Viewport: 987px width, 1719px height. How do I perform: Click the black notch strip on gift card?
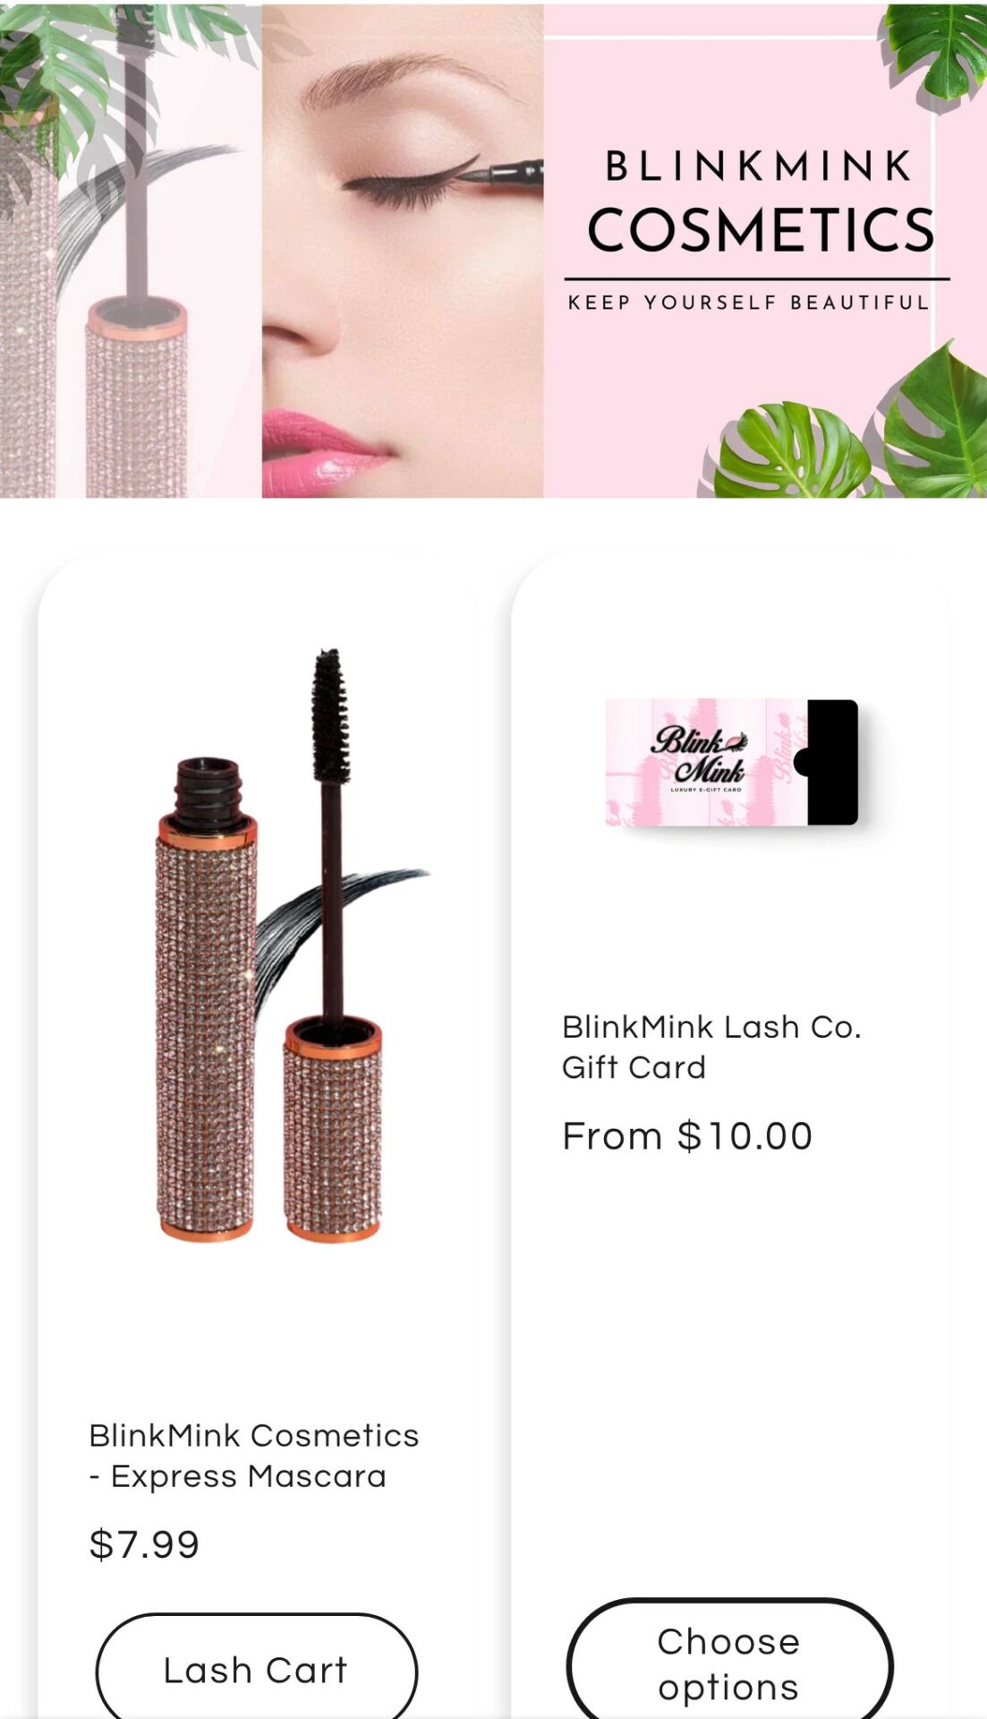pyautogui.click(x=831, y=762)
